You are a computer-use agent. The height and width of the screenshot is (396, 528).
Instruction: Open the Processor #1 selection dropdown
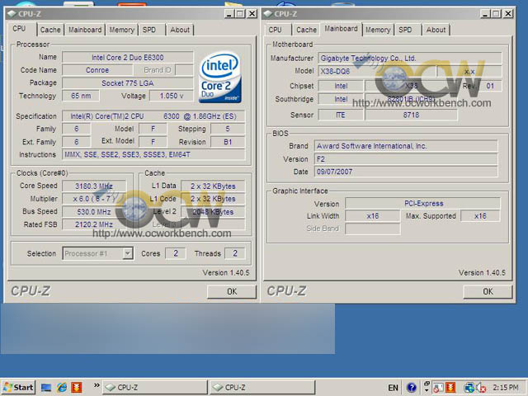128,253
